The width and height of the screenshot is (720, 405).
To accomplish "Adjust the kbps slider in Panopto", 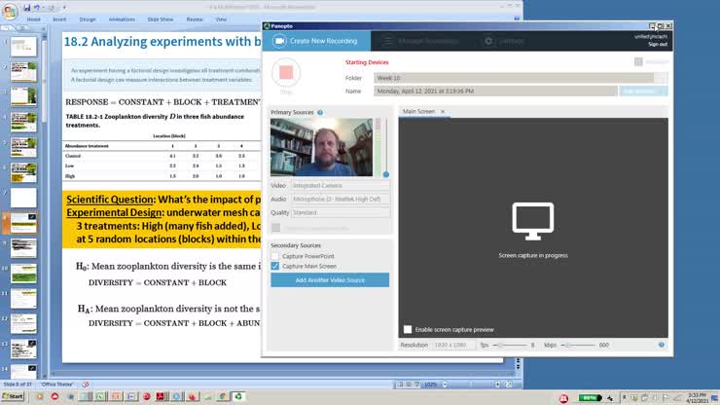I will point(578,345).
